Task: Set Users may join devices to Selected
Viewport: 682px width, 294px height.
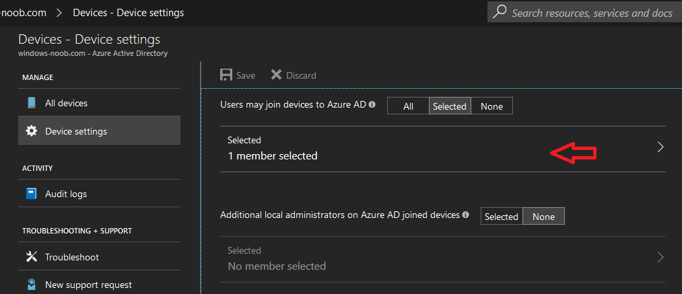Action: pyautogui.click(x=450, y=106)
